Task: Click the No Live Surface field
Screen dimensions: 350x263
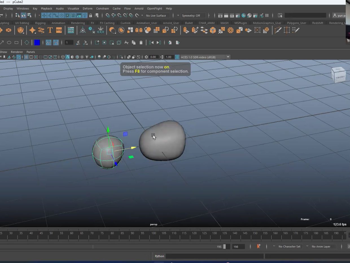Action: click(x=156, y=16)
